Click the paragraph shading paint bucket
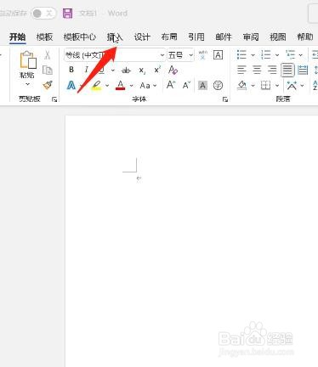This screenshot has width=318, height=367. (x=241, y=85)
